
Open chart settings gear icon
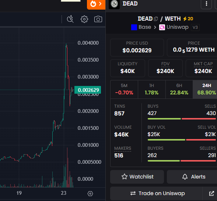[x=84, y=19]
